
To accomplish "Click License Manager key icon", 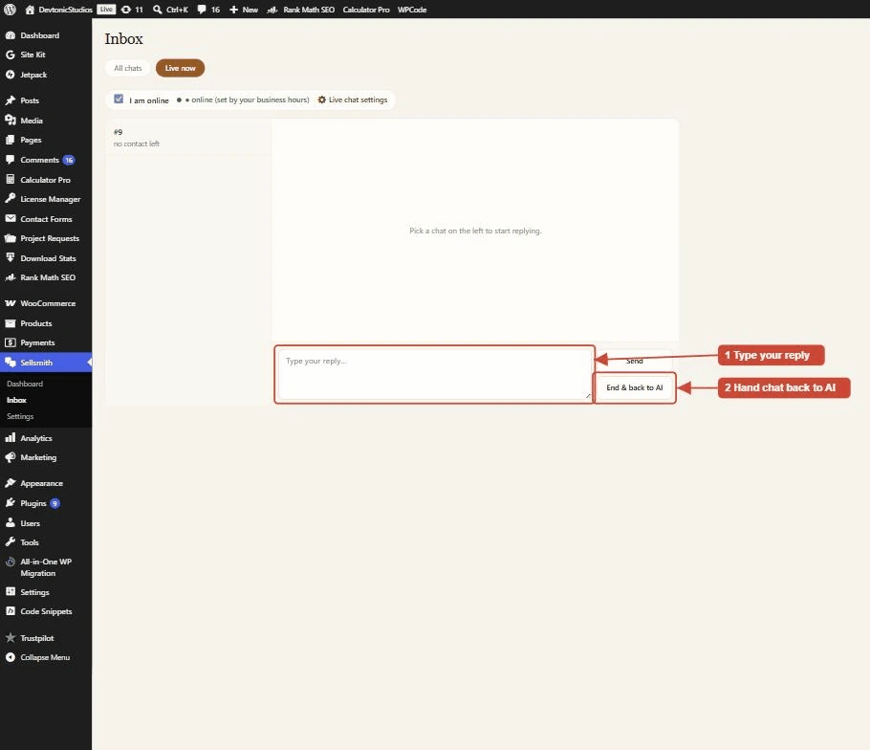I will [x=10, y=199].
